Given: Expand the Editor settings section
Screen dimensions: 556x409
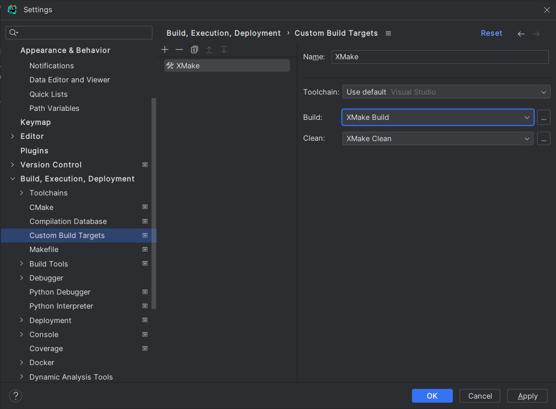Looking at the screenshot, I should (x=13, y=136).
